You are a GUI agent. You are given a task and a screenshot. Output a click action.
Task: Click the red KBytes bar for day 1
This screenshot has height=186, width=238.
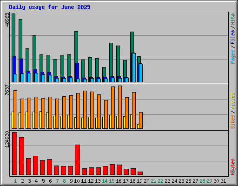pyautogui.click(x=15, y=153)
